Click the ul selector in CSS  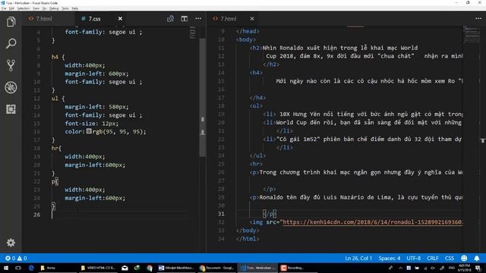pyautogui.click(x=55, y=99)
